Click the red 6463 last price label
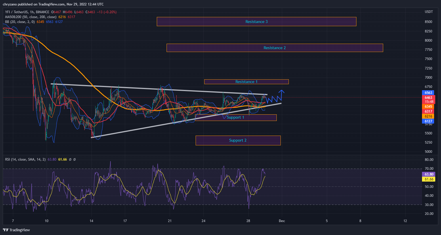Viewport: 441px width, 235px height. pos(428,98)
